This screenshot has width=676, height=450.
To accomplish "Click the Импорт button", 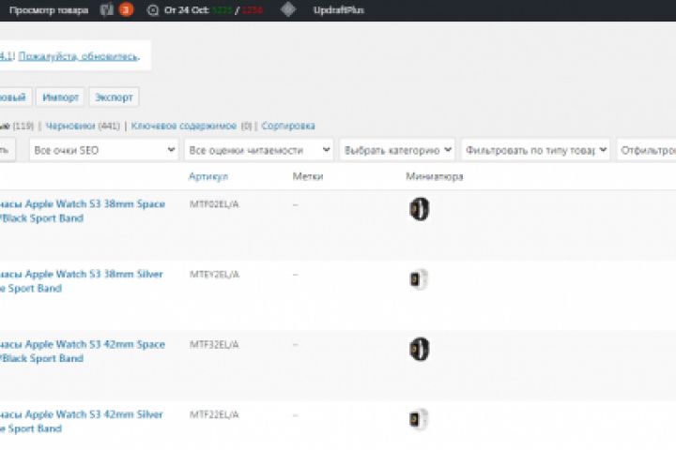I will pos(61,97).
